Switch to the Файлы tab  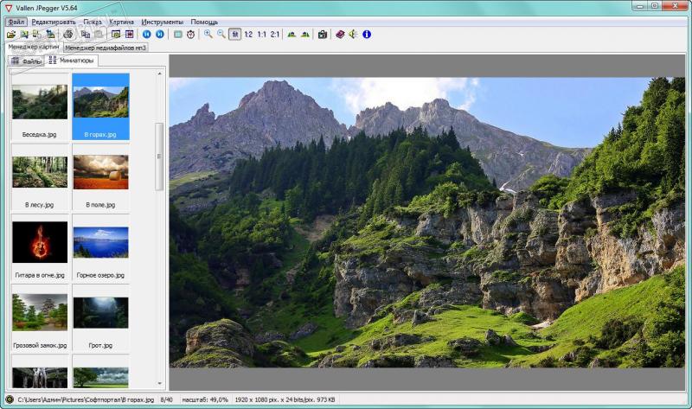tap(26, 61)
